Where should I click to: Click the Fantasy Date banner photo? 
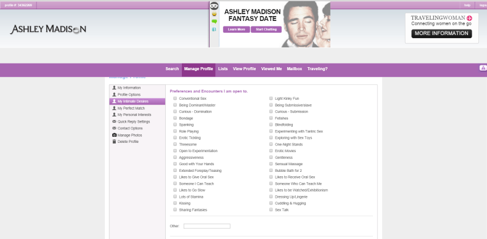click(x=306, y=24)
